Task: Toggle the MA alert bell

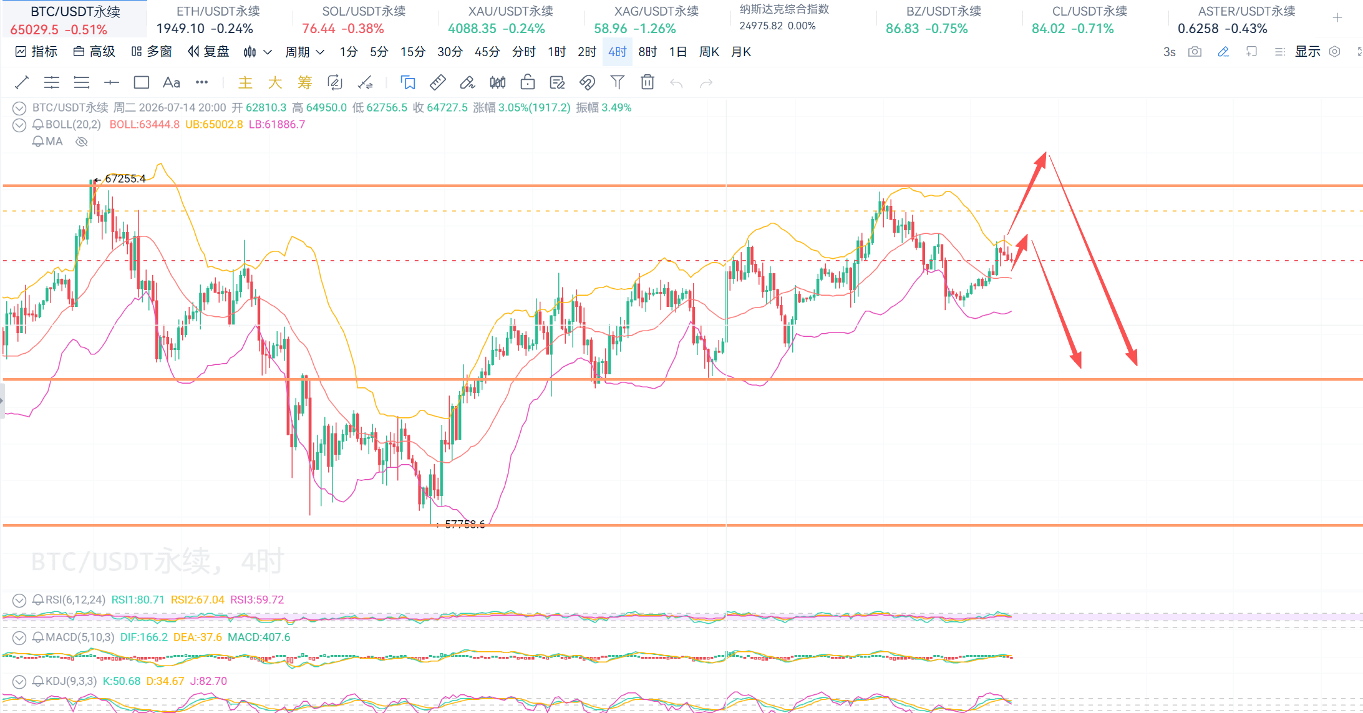Action: coord(38,142)
